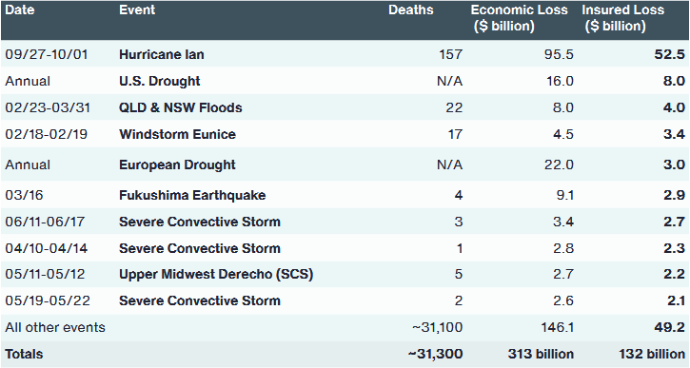Click Windstorm Eunice event cell
The height and width of the screenshot is (368, 690).
pyautogui.click(x=177, y=134)
